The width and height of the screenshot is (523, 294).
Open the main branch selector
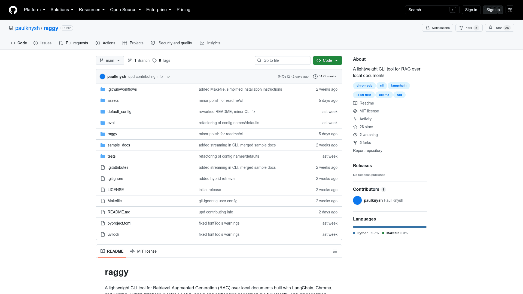[x=110, y=60]
